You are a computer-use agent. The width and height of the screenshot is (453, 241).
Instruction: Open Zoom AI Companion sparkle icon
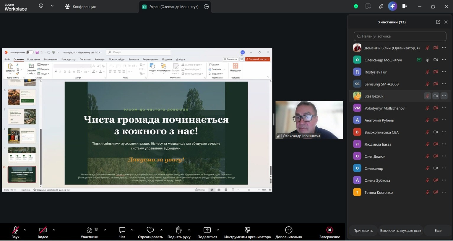[392, 6]
